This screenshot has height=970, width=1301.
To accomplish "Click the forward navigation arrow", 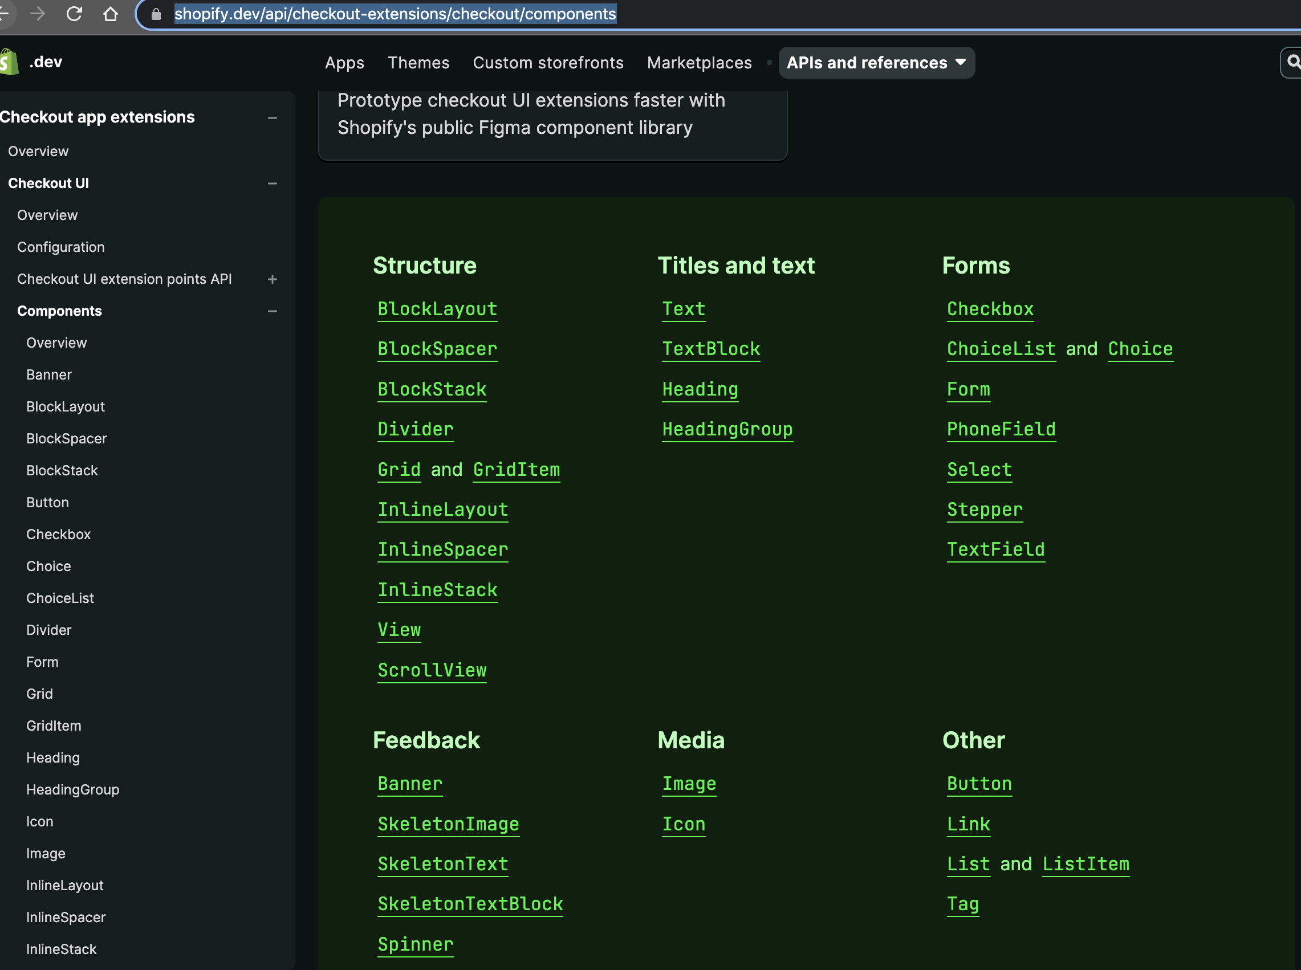I will pos(38,14).
